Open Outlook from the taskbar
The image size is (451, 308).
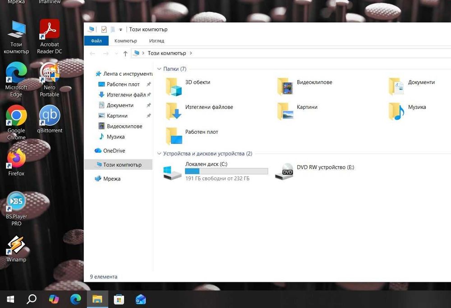[x=141, y=299]
